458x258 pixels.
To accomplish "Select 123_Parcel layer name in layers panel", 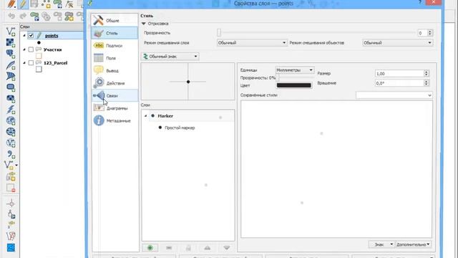I will [56, 63].
